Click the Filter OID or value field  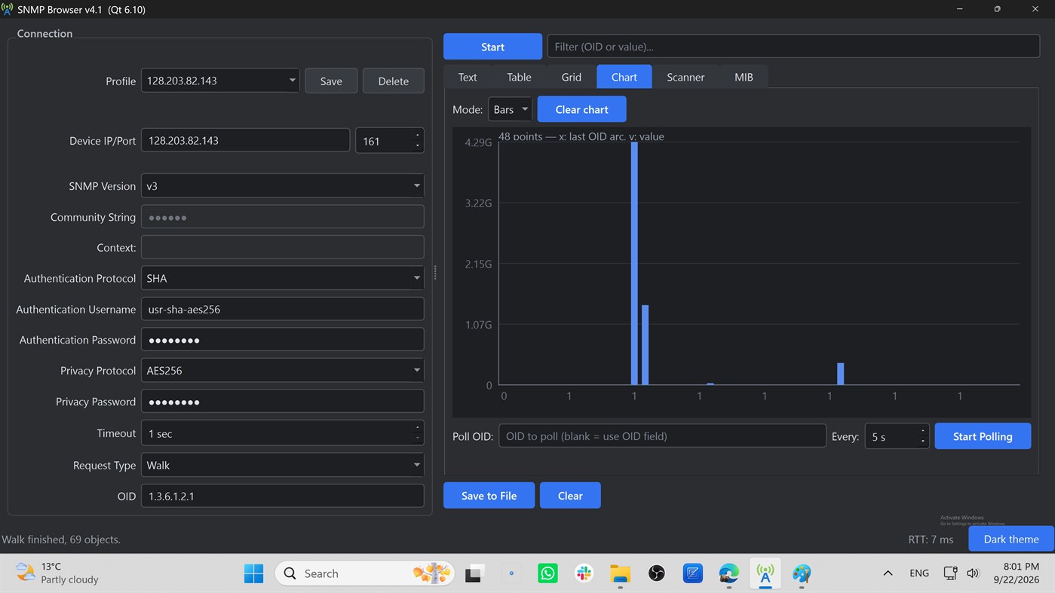pos(793,47)
